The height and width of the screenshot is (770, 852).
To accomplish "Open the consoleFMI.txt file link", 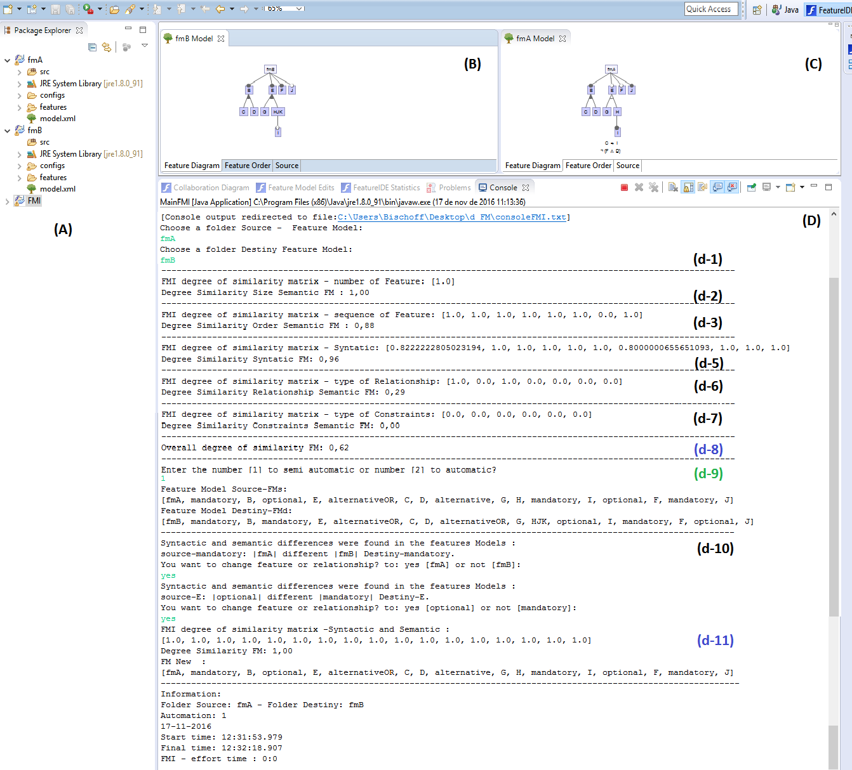I will coord(452,217).
